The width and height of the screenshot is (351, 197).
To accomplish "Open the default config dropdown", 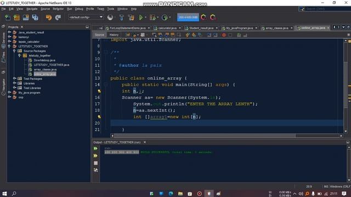I will point(86,17).
